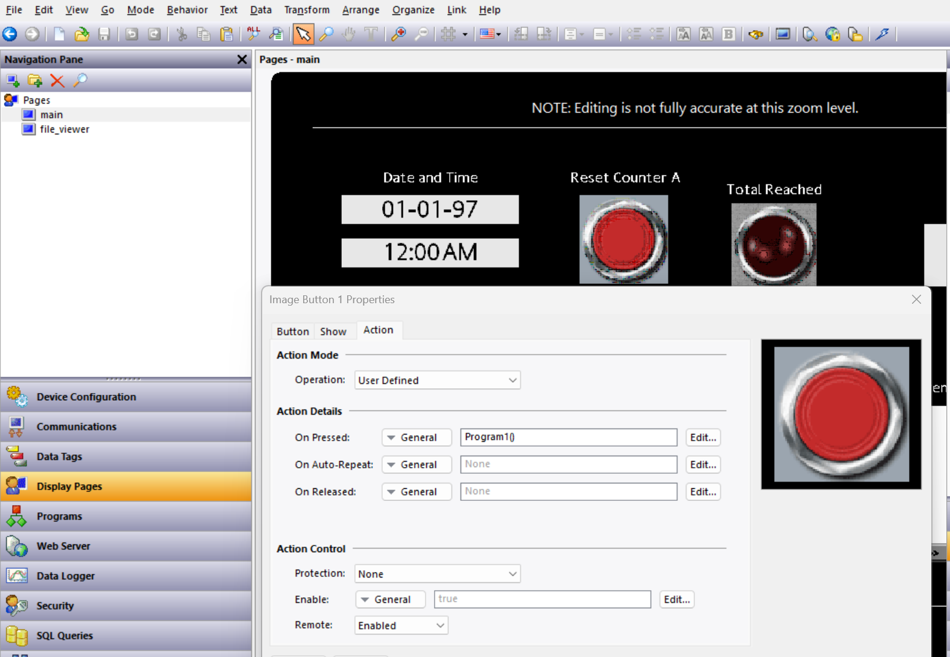The width and height of the screenshot is (950, 657).
Task: Click the blue lightning bolt toolbar icon
Action: tap(882, 34)
